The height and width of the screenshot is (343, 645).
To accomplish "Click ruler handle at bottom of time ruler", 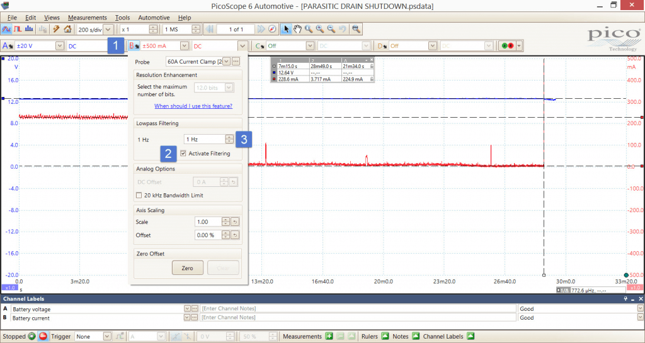I will coord(544,275).
